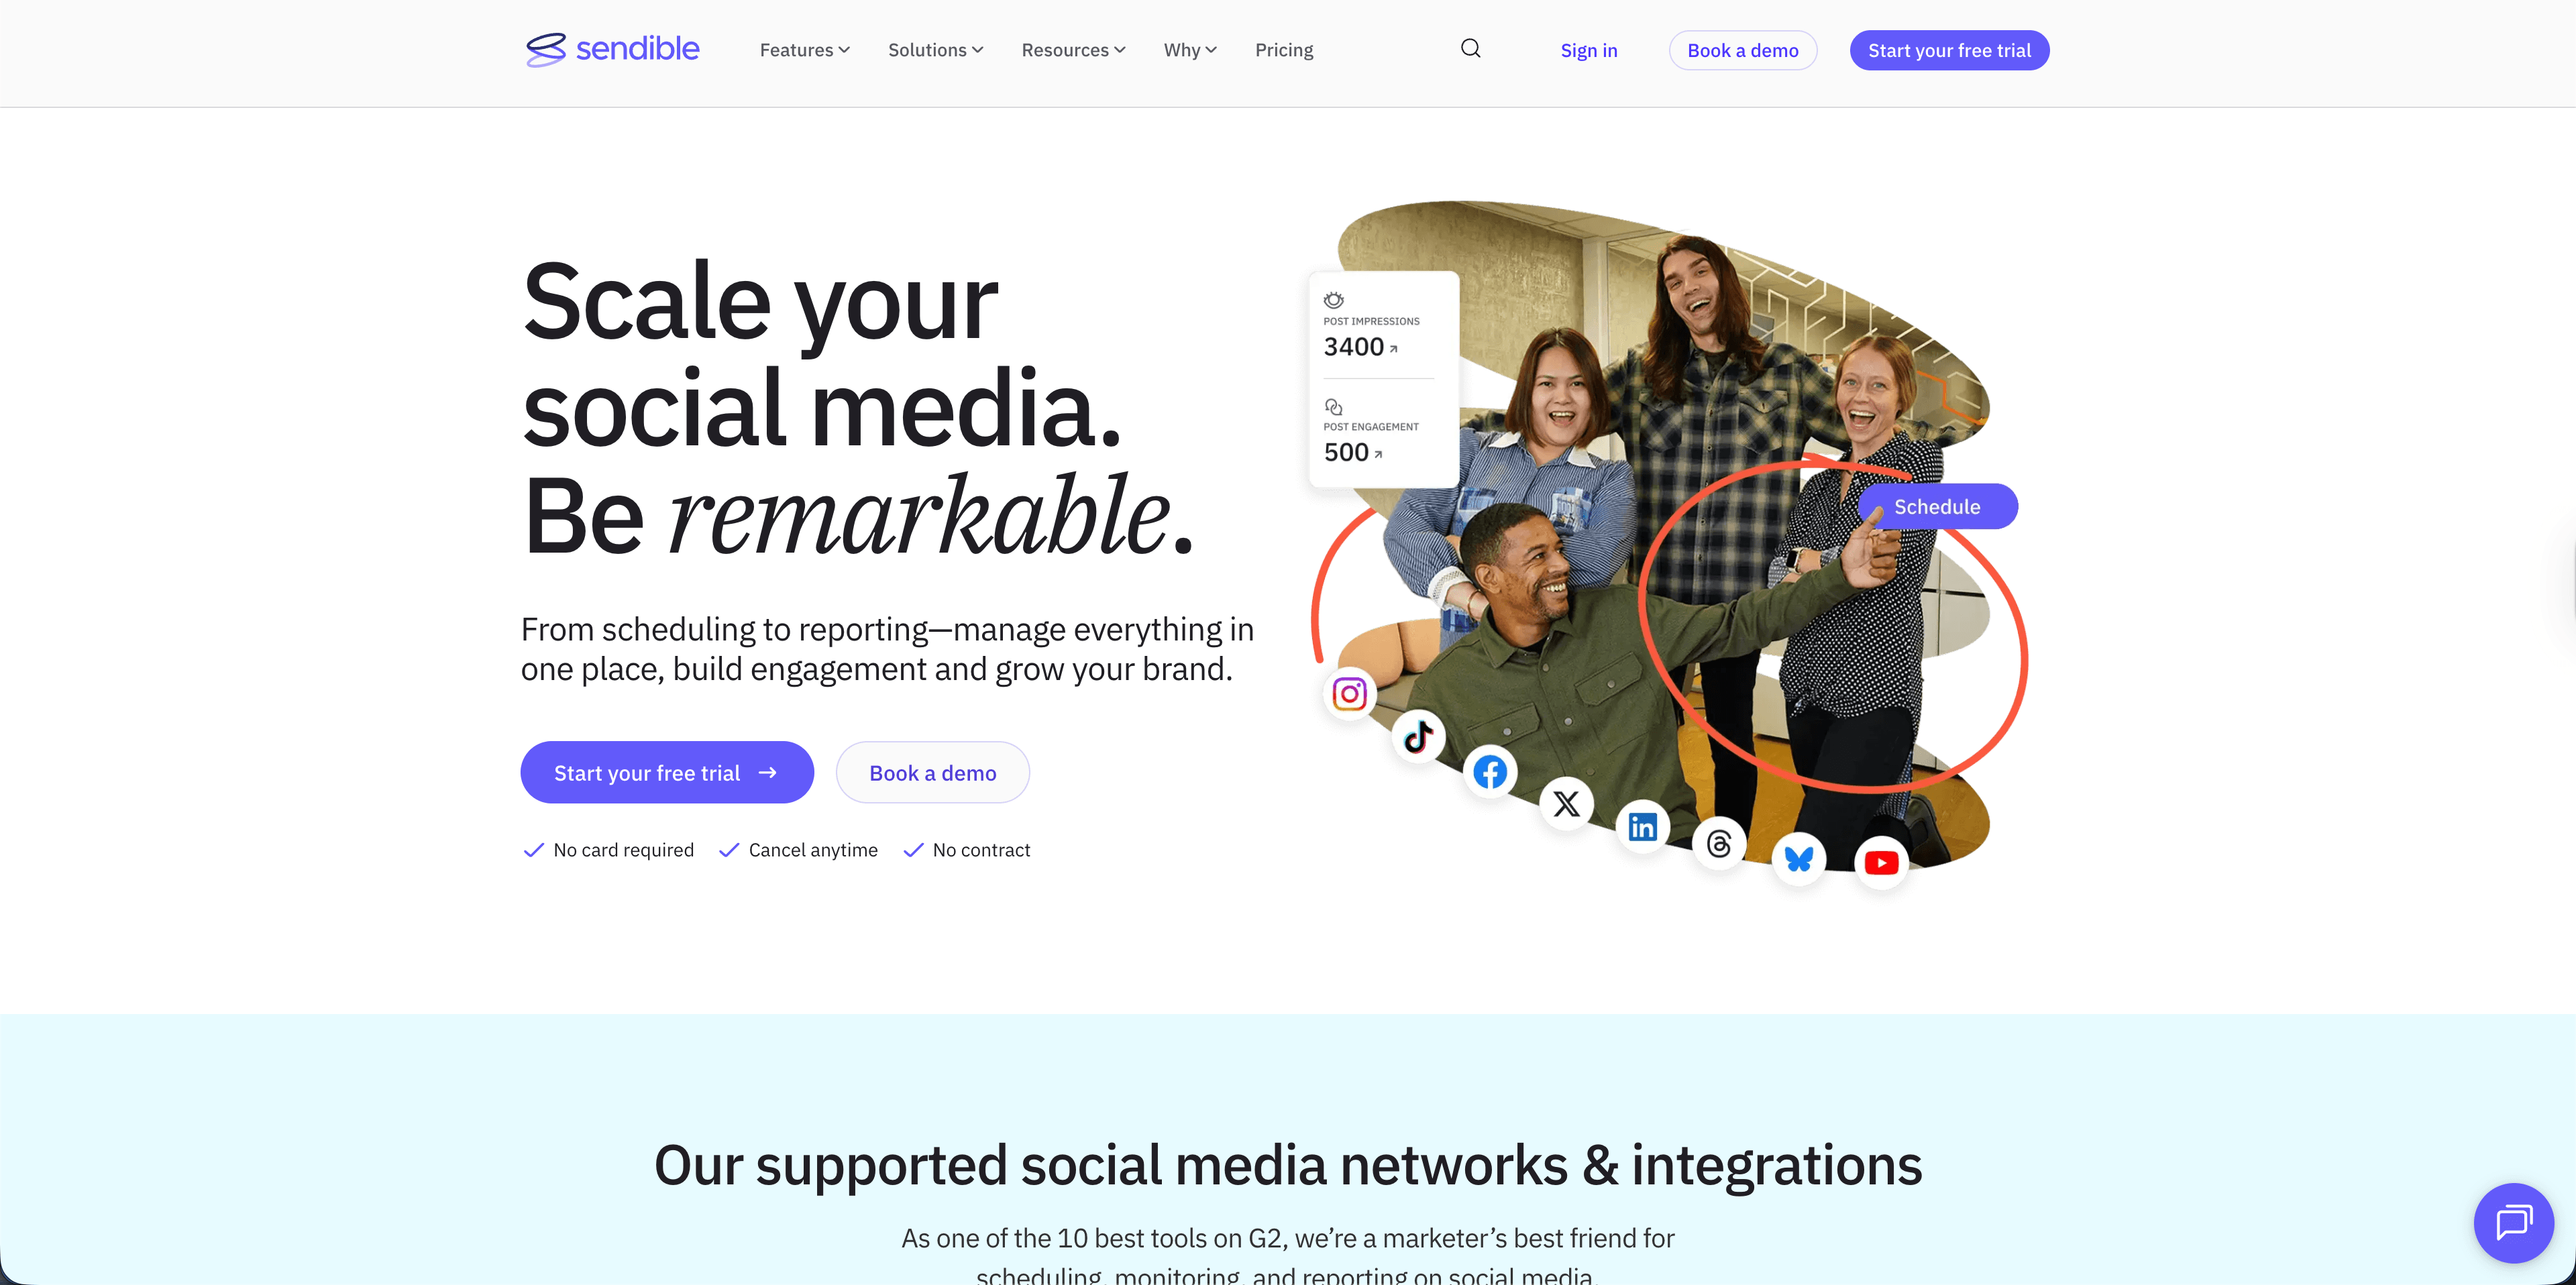Open the chat widget bubble
This screenshot has height=1285, width=2576.
click(2513, 1222)
